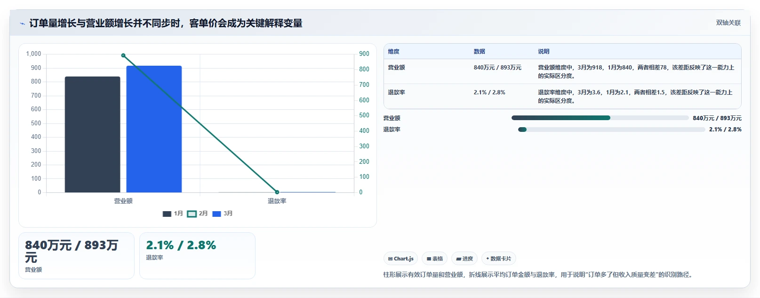Open the 2.1% / 2.8% 退款率 stat card
Image resolution: width=760 pixels, height=298 pixels.
click(x=197, y=256)
